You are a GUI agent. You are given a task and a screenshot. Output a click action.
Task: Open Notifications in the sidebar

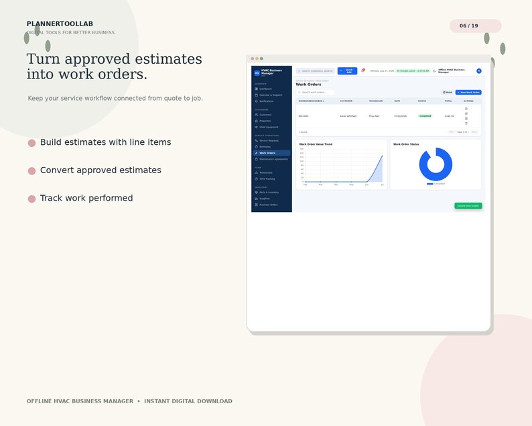pyautogui.click(x=271, y=101)
